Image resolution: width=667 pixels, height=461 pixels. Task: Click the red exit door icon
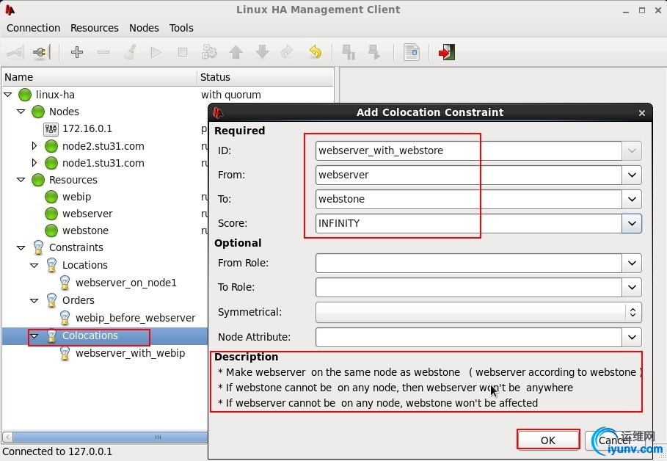(x=446, y=52)
